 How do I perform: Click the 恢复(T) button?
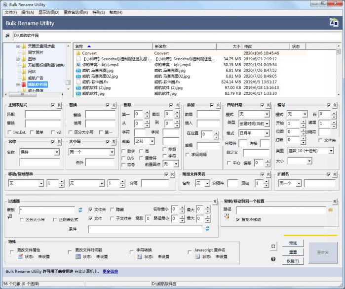pyautogui.click(x=293, y=261)
